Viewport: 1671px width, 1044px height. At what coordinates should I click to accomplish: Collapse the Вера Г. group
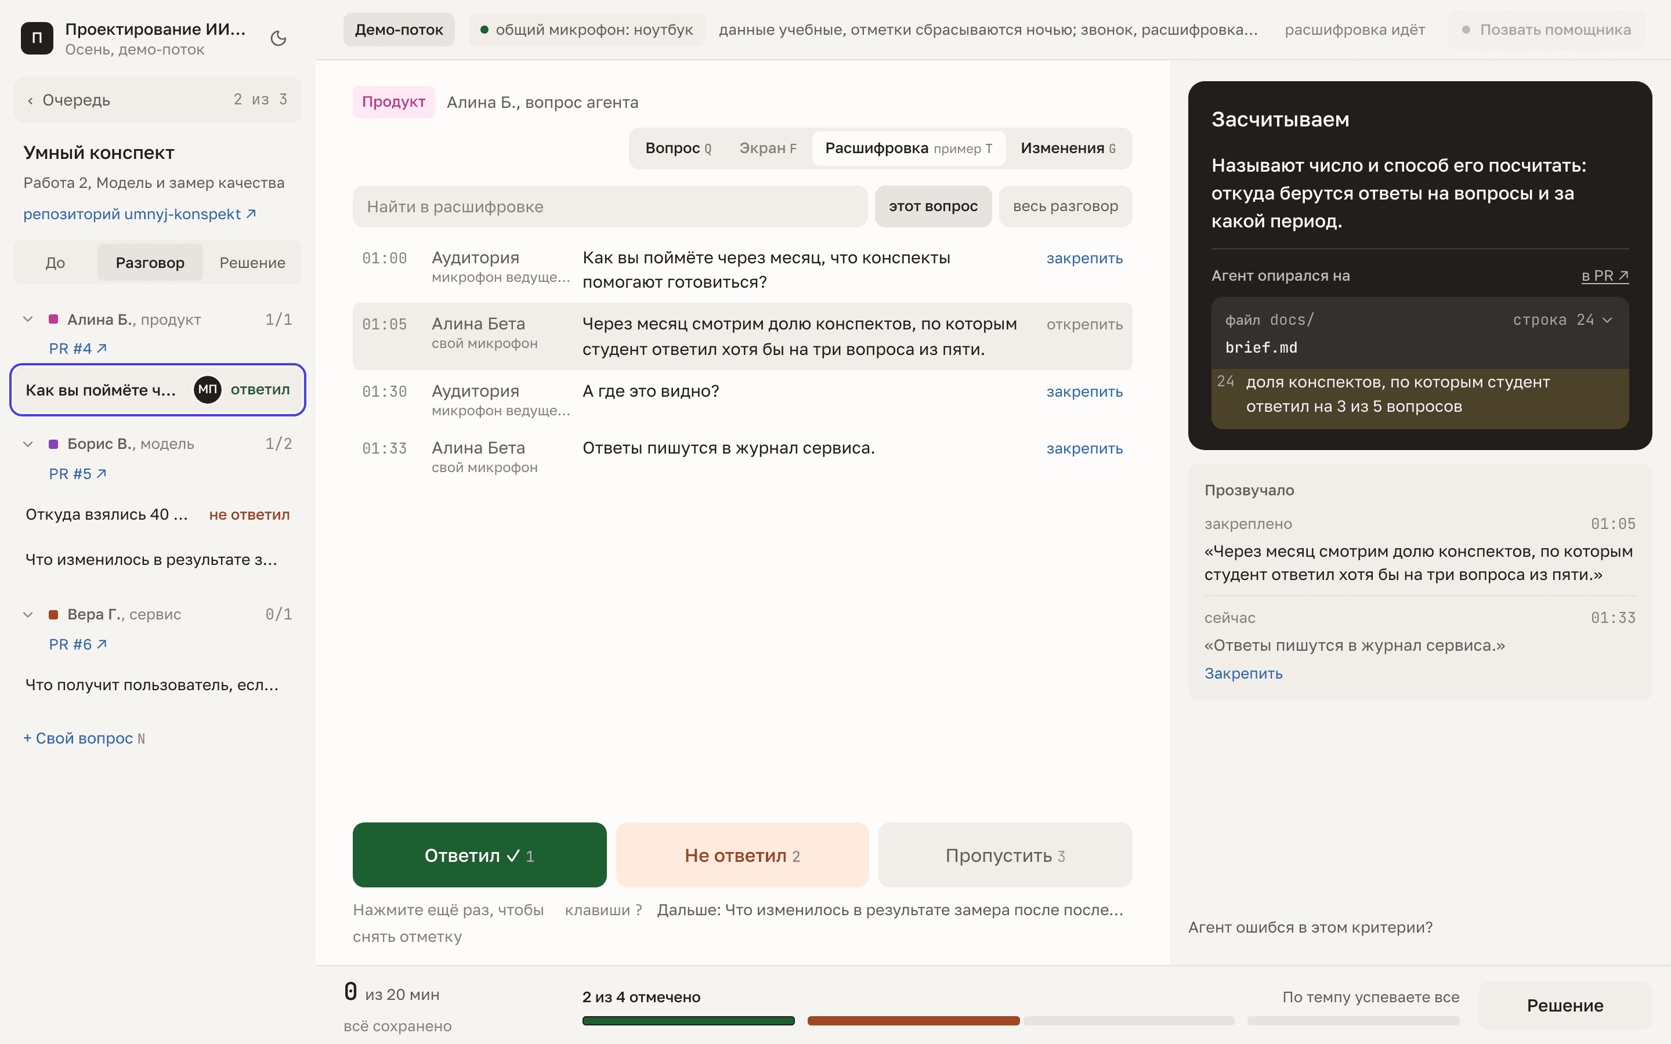(x=28, y=615)
